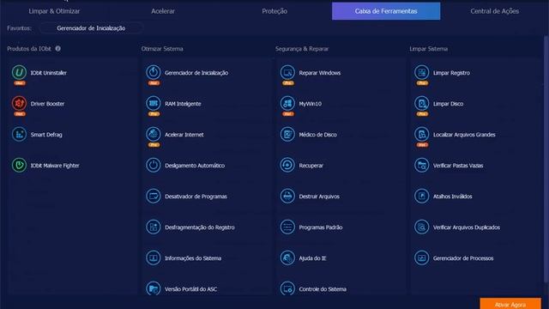Click the Destruir Arquivos shredder icon
The image size is (549, 309).
287,196
